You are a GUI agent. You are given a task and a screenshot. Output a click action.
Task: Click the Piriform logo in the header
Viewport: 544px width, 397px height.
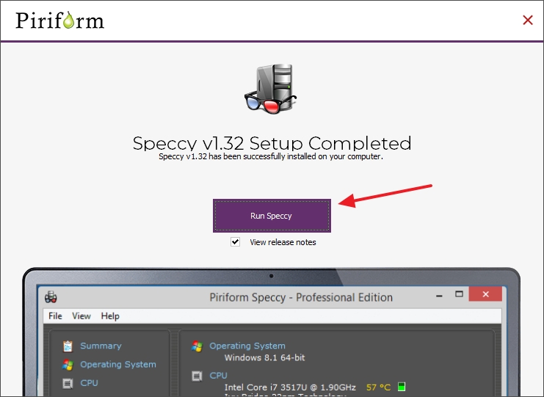coord(60,20)
